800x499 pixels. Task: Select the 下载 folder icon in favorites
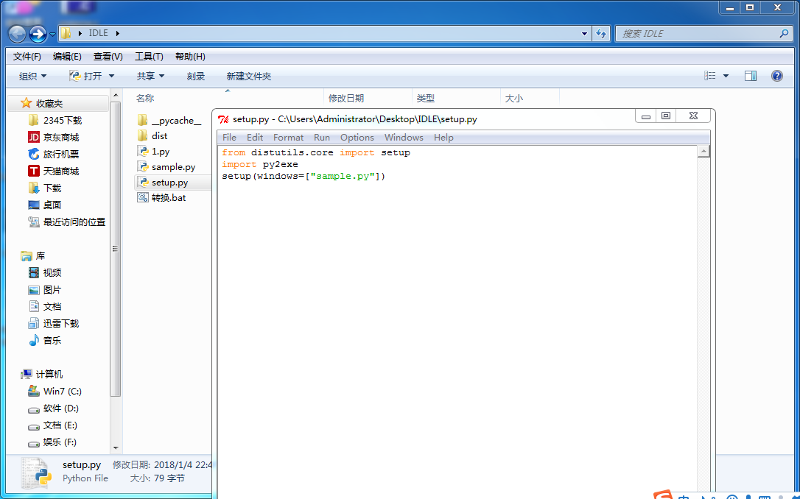(x=34, y=188)
